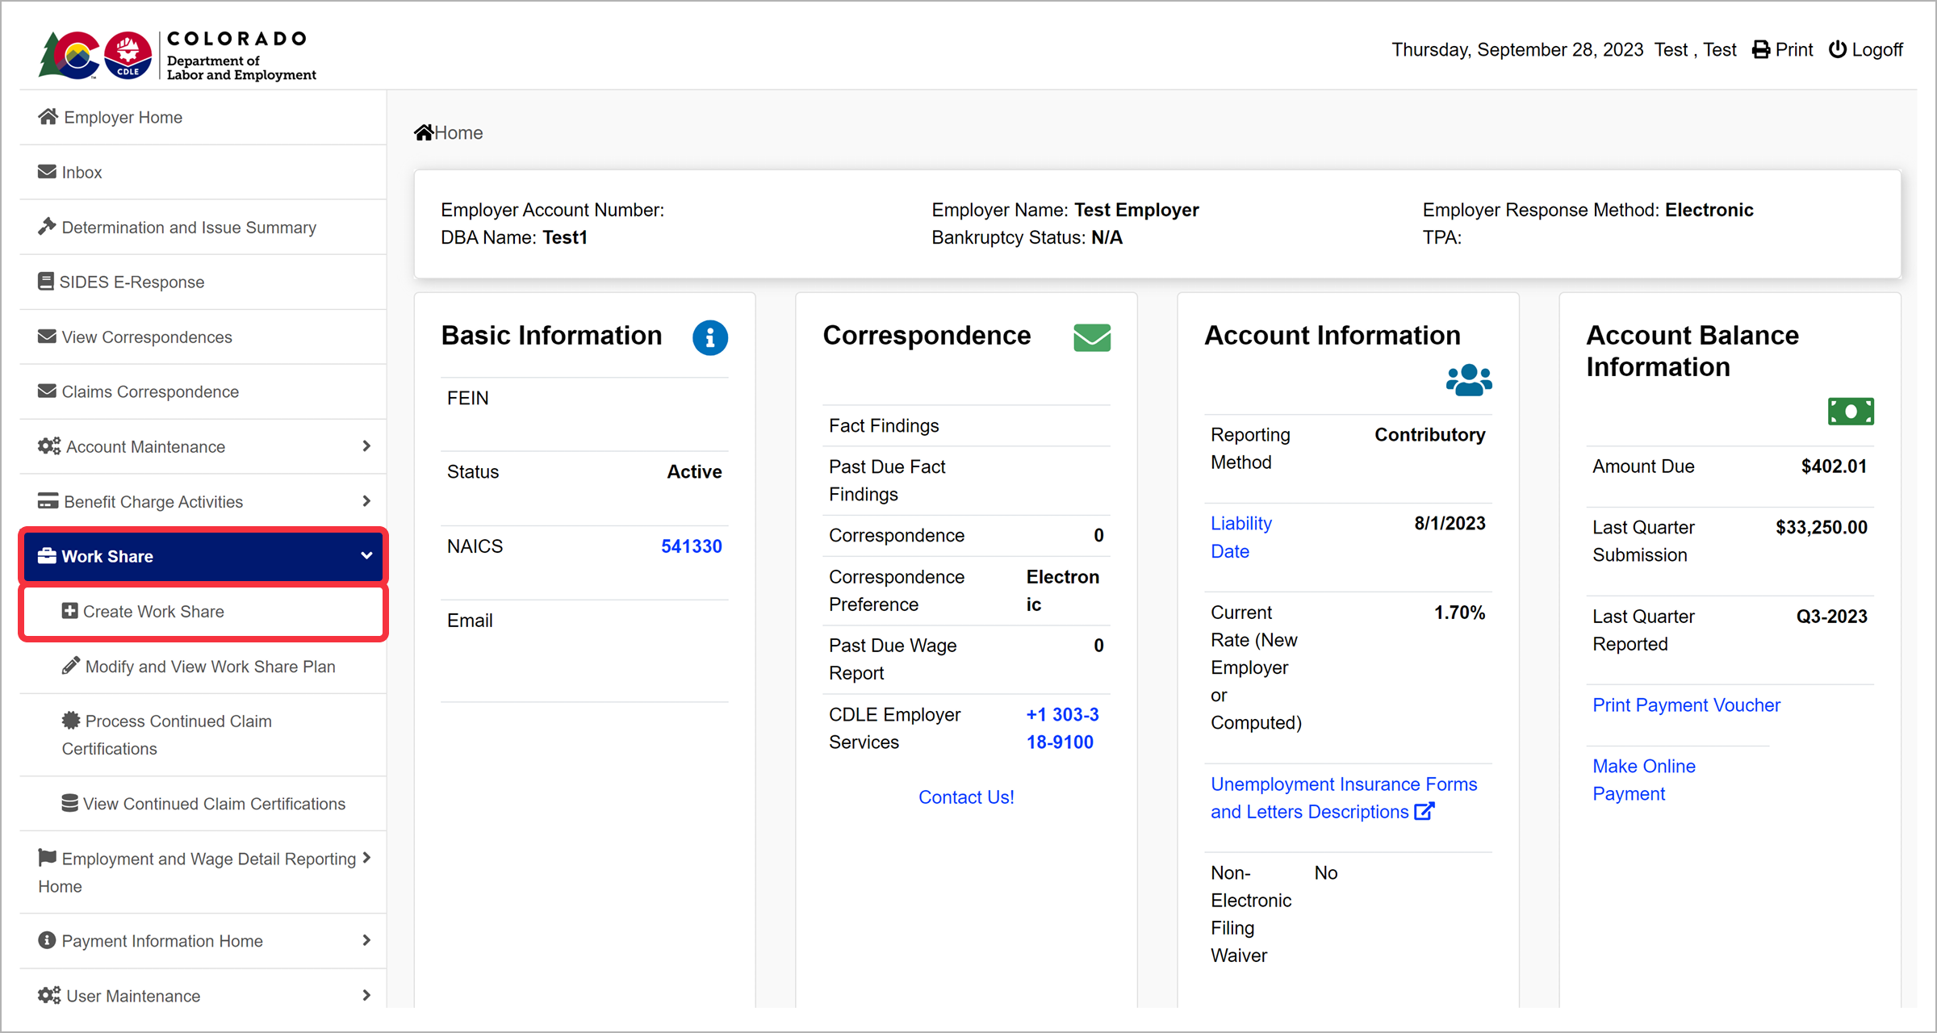Viewport: 1937px width, 1033px height.
Task: Collapse the Work Share menu chevron
Action: pos(366,556)
